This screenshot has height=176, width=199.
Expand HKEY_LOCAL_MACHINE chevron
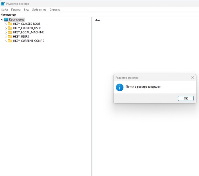(6, 32)
